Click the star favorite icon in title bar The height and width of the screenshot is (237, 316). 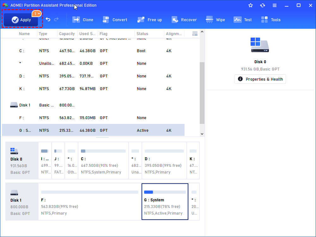click(x=251, y=5)
